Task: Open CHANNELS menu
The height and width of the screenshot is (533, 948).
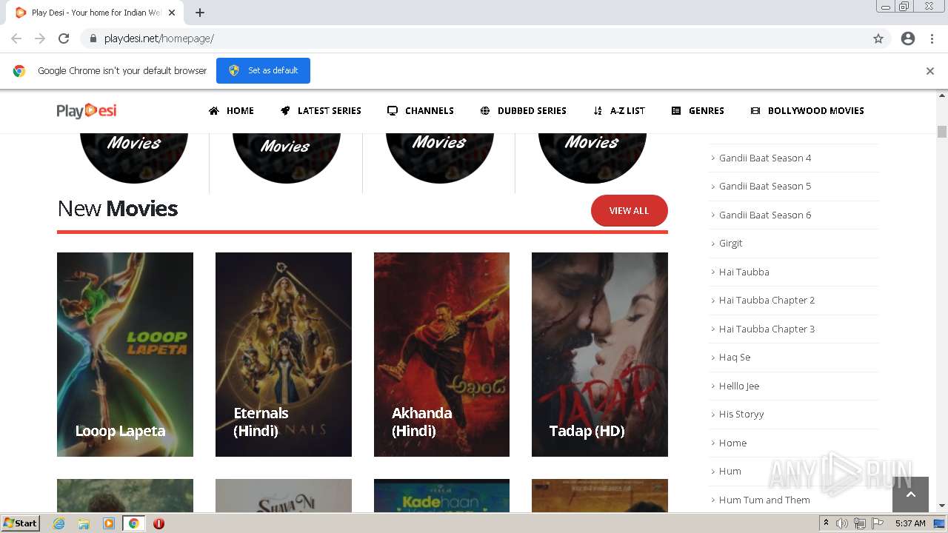Action: (421, 110)
